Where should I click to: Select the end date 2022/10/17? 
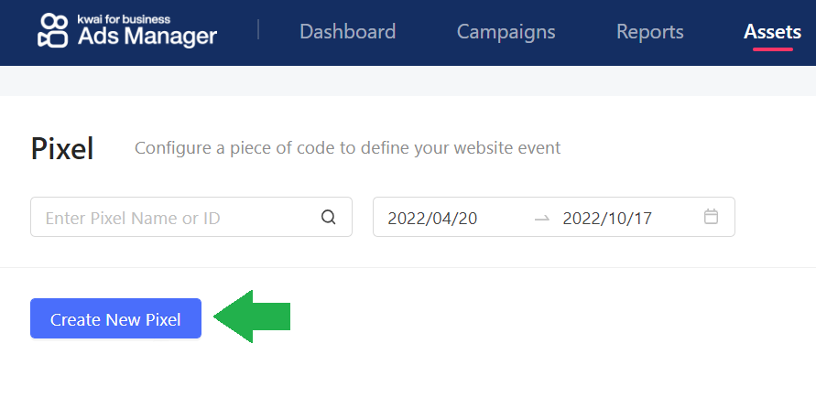click(606, 218)
